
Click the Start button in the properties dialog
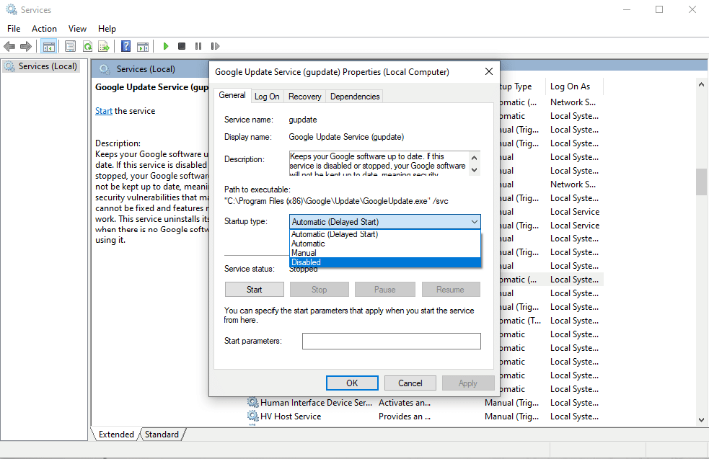(x=255, y=290)
